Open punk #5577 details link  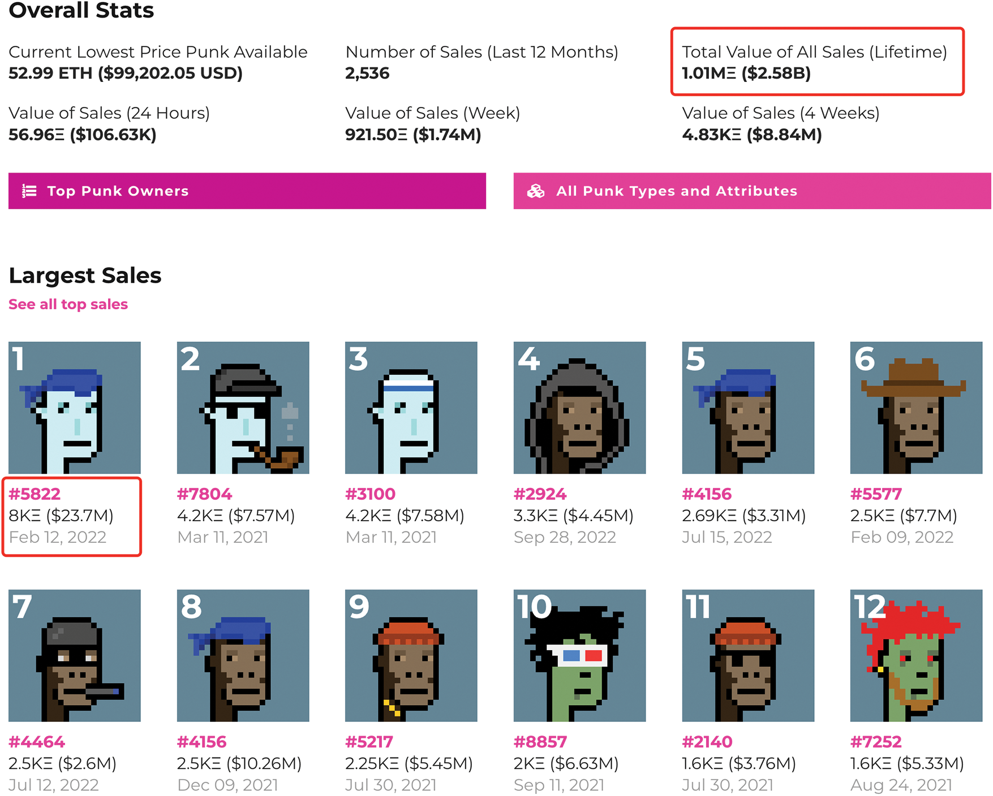click(x=876, y=494)
